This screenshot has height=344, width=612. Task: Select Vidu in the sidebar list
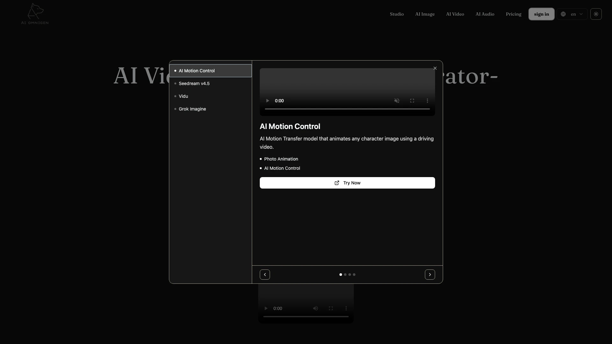[183, 96]
